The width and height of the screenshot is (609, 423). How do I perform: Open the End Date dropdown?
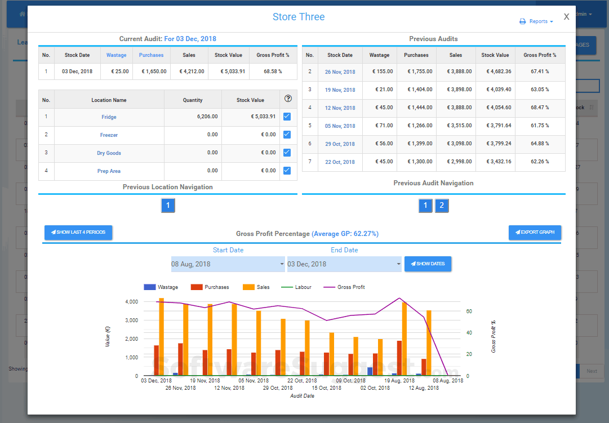[x=344, y=264]
